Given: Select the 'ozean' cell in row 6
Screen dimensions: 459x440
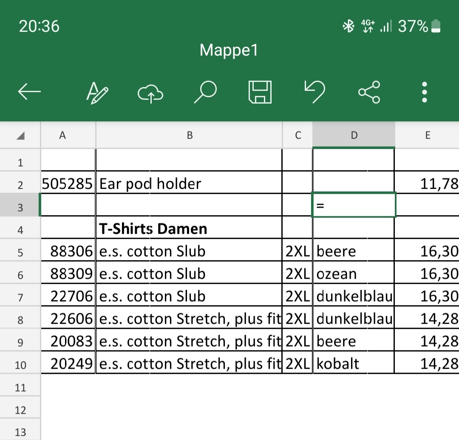Looking at the screenshot, I should coord(354,274).
